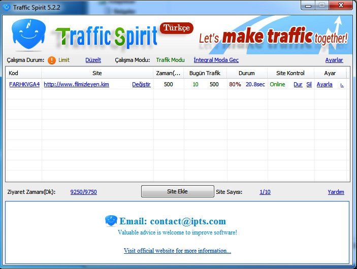
Task: Open Ayarla for the filmizleyen row
Action: (x=324, y=84)
